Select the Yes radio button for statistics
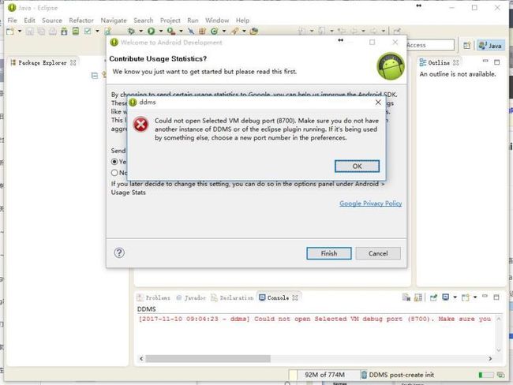This screenshot has width=513, height=385. point(114,162)
